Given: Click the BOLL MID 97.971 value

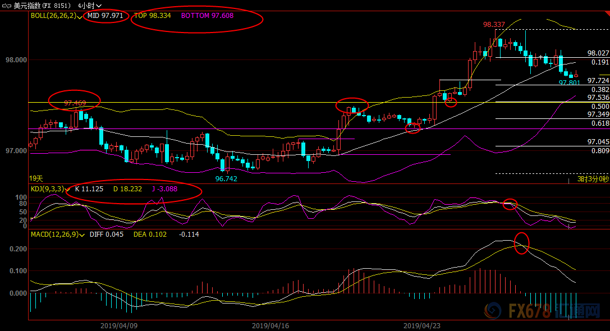Looking at the screenshot, I should pyautogui.click(x=105, y=16).
